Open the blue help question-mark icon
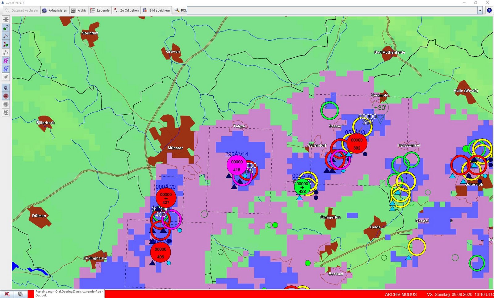 489,10
